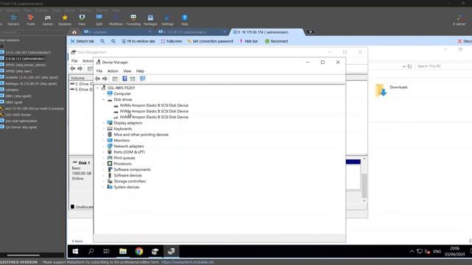472x265 pixels.
Task: Open a new session tab with plus
Action: point(310,32)
